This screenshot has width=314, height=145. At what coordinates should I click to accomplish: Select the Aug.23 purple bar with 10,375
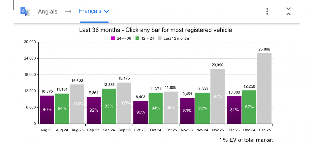tap(47, 109)
